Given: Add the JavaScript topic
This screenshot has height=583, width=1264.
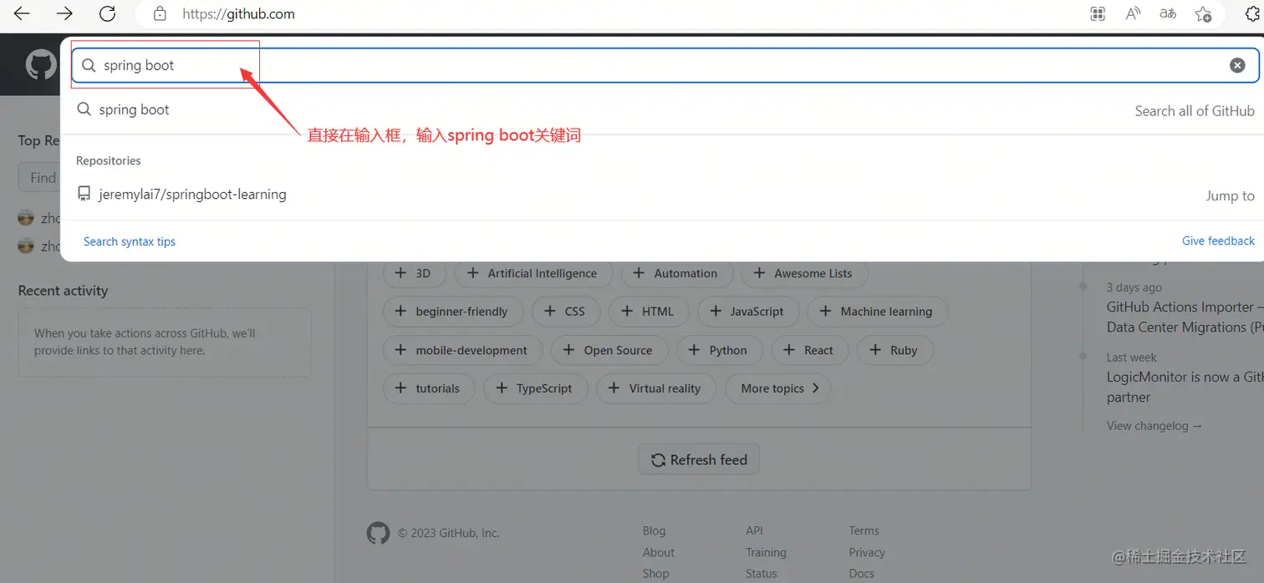Looking at the screenshot, I should coord(748,312).
